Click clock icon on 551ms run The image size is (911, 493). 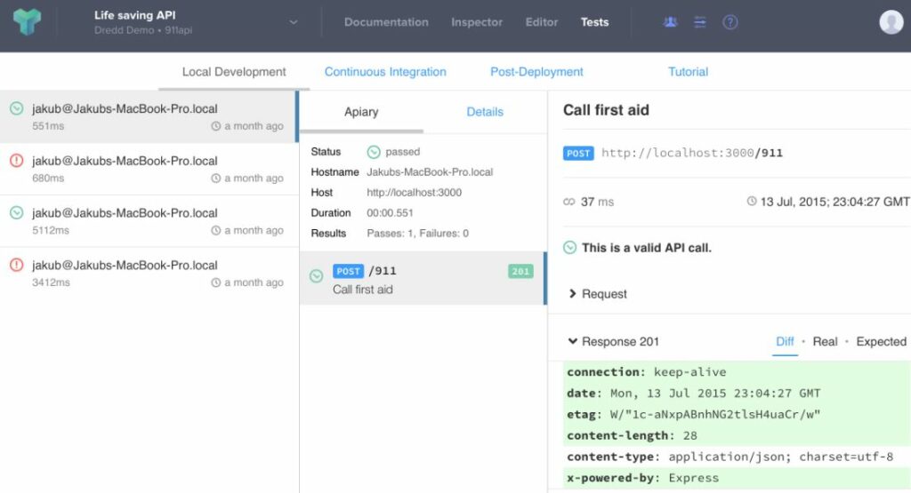(x=215, y=126)
